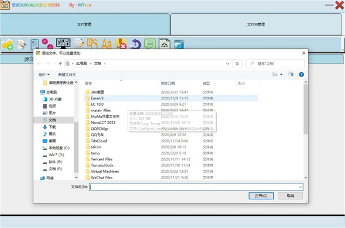Click the add files folder icon
Viewport: 345px width, 228px height.
(7, 44)
